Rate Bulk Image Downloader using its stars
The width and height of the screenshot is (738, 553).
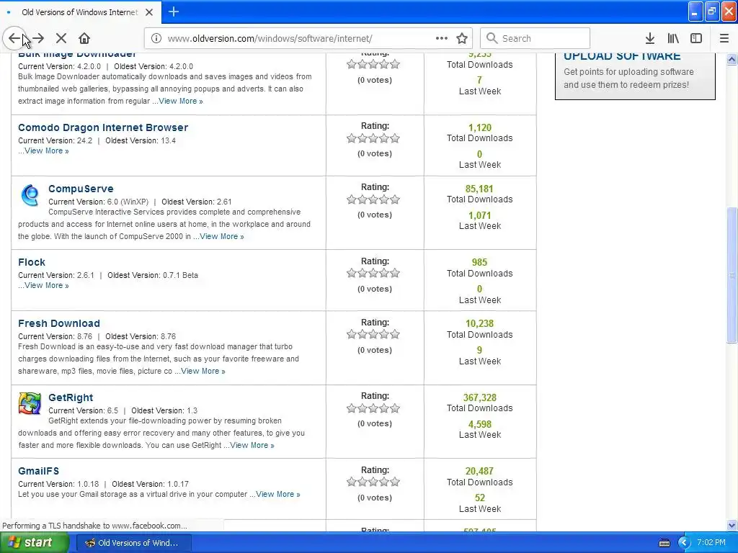pos(373,64)
